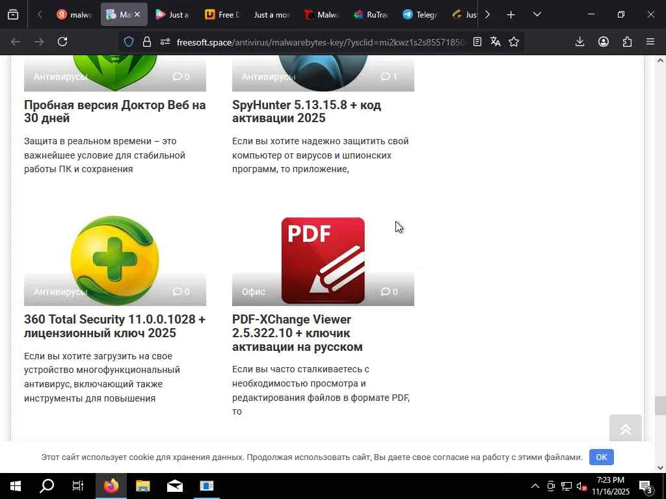Open network status tray icon
The width and height of the screenshot is (666, 499).
(x=566, y=486)
